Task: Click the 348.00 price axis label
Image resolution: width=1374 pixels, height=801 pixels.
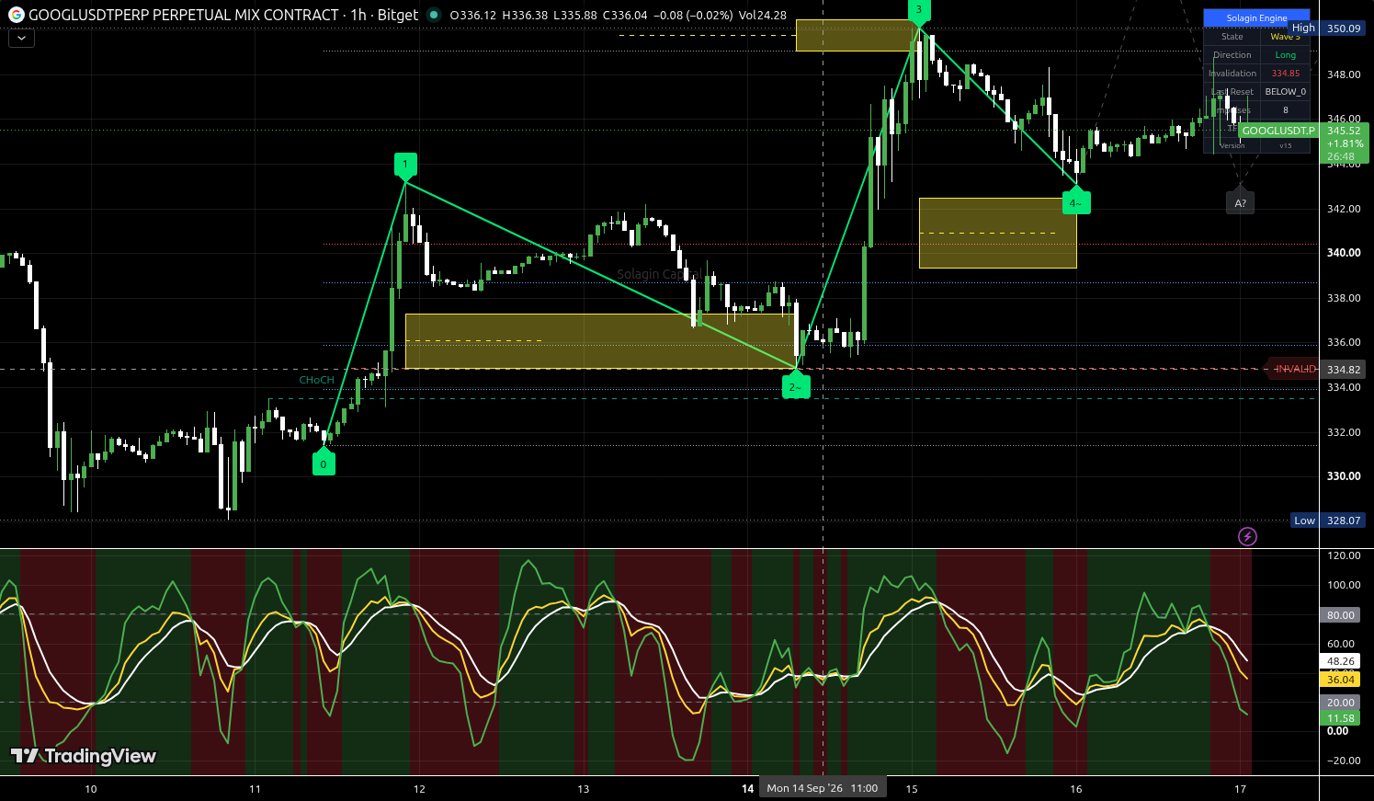Action: pyautogui.click(x=1344, y=74)
